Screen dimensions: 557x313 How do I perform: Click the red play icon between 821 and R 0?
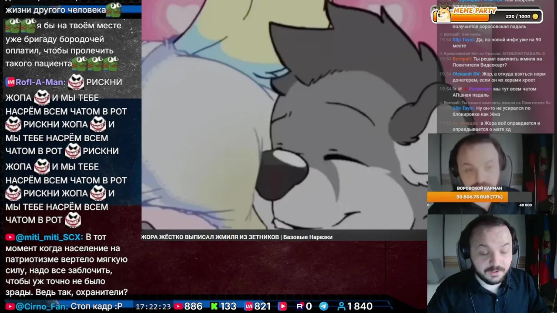tap(282, 306)
